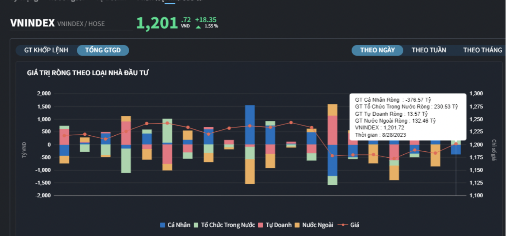Switch to THEO THÁNG monthly view

tap(483, 50)
